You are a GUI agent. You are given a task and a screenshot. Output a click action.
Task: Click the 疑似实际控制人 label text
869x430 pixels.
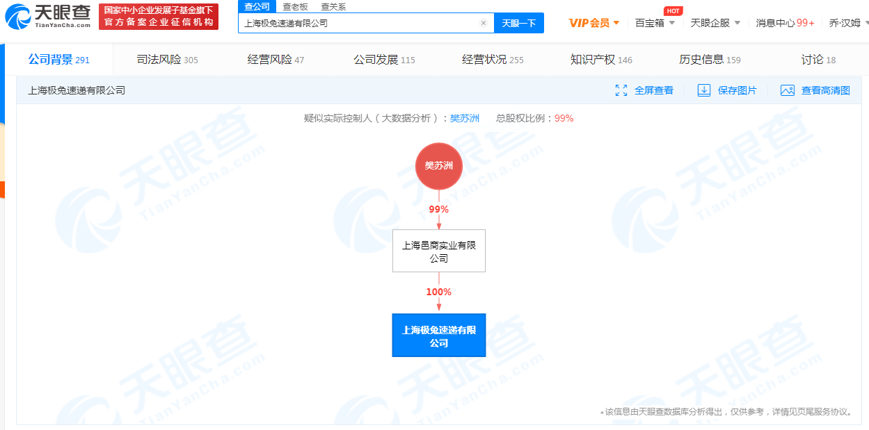click(376, 118)
